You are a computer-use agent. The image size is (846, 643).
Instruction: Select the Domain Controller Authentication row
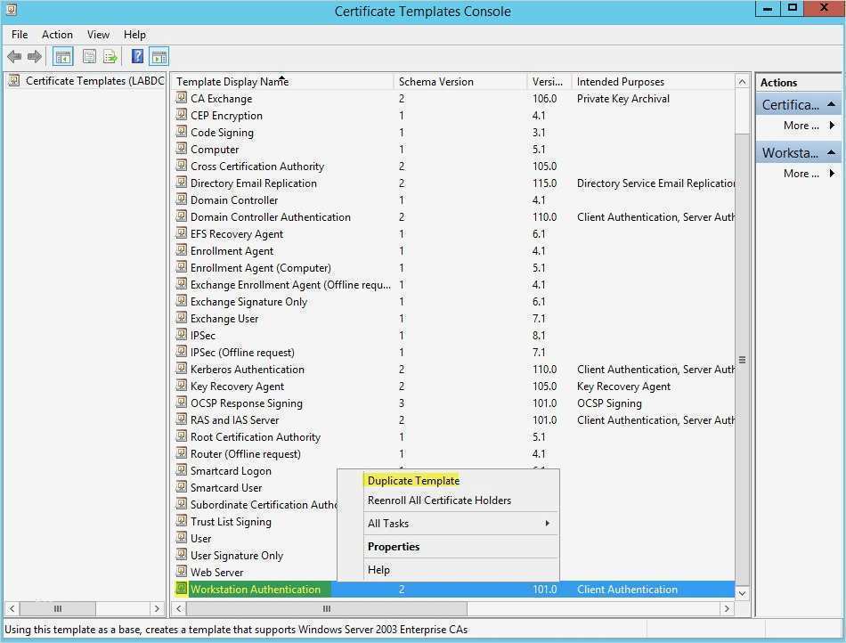tap(454, 216)
